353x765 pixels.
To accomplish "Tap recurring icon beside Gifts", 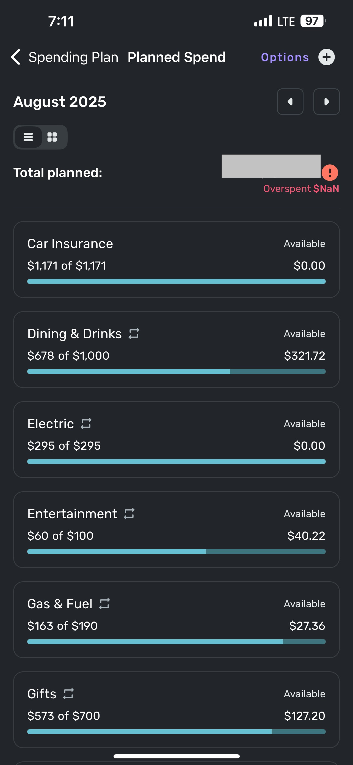I will pyautogui.click(x=68, y=694).
